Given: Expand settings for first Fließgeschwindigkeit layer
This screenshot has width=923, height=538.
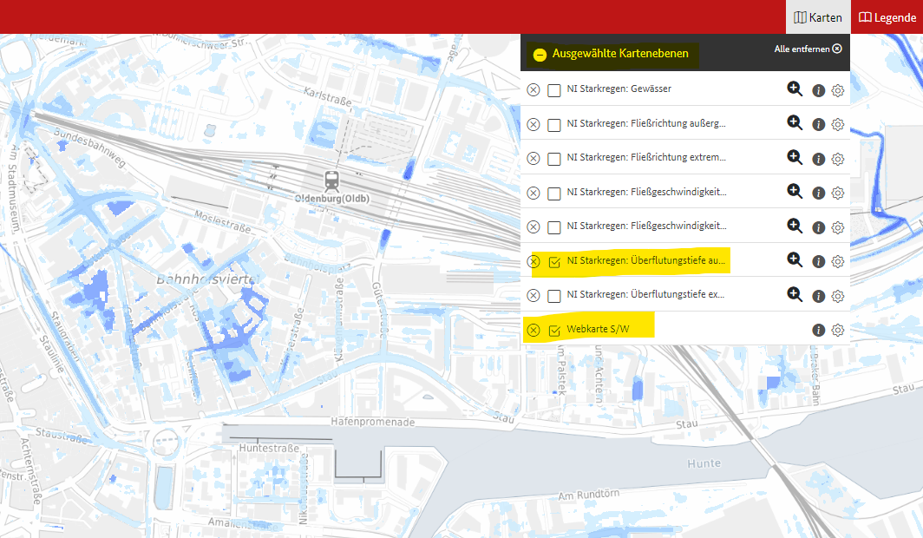Looking at the screenshot, I should point(838,193).
